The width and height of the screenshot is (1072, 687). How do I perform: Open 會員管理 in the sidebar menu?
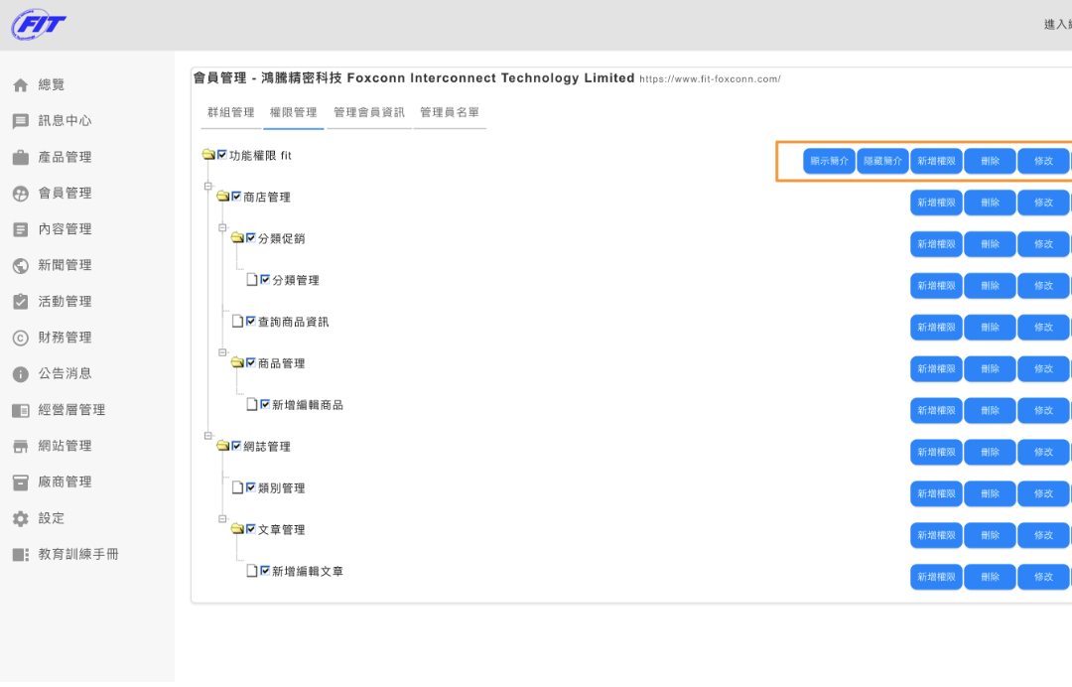tap(65, 194)
